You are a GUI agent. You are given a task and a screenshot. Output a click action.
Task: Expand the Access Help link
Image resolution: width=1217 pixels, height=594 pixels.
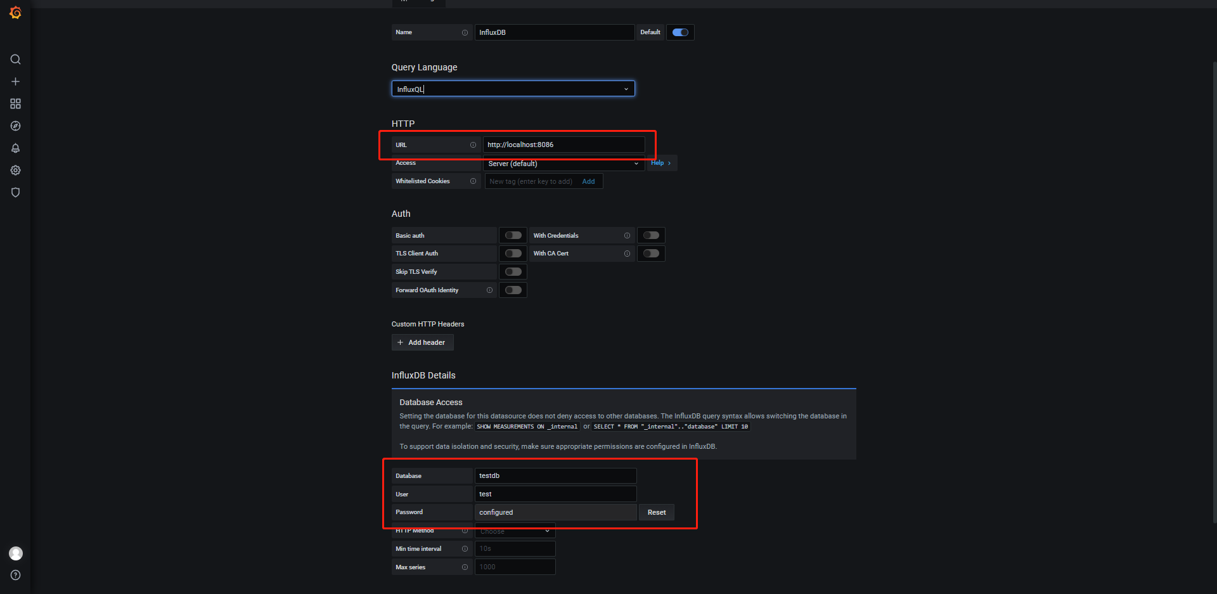pyautogui.click(x=660, y=163)
